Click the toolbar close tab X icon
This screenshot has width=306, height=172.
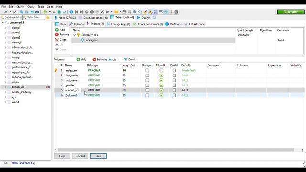tap(176, 12)
